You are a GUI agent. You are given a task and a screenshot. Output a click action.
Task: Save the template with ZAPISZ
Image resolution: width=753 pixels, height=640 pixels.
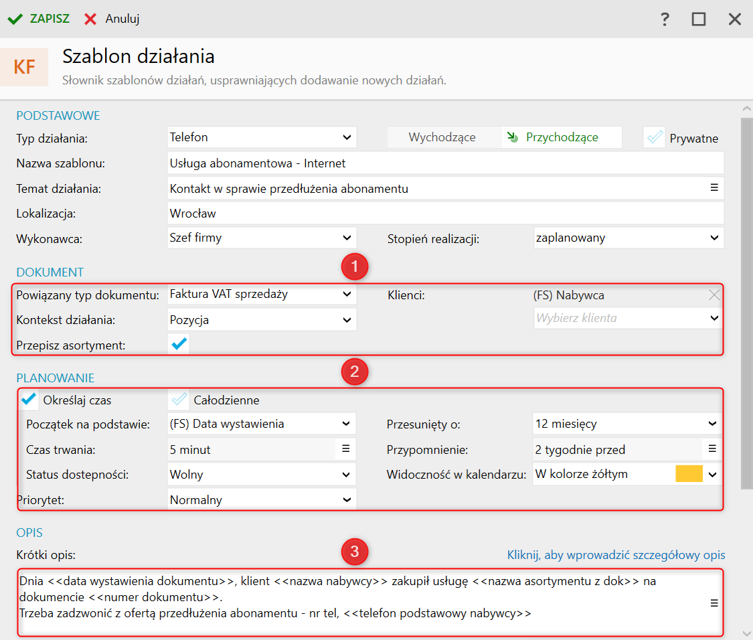click(x=39, y=19)
